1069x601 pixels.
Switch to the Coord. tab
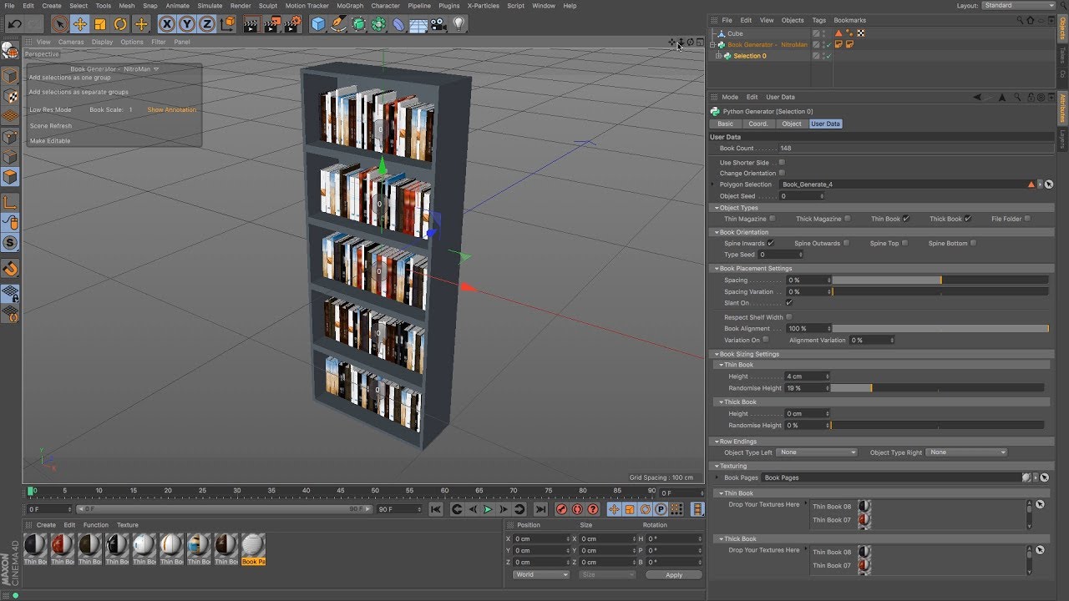pos(757,124)
